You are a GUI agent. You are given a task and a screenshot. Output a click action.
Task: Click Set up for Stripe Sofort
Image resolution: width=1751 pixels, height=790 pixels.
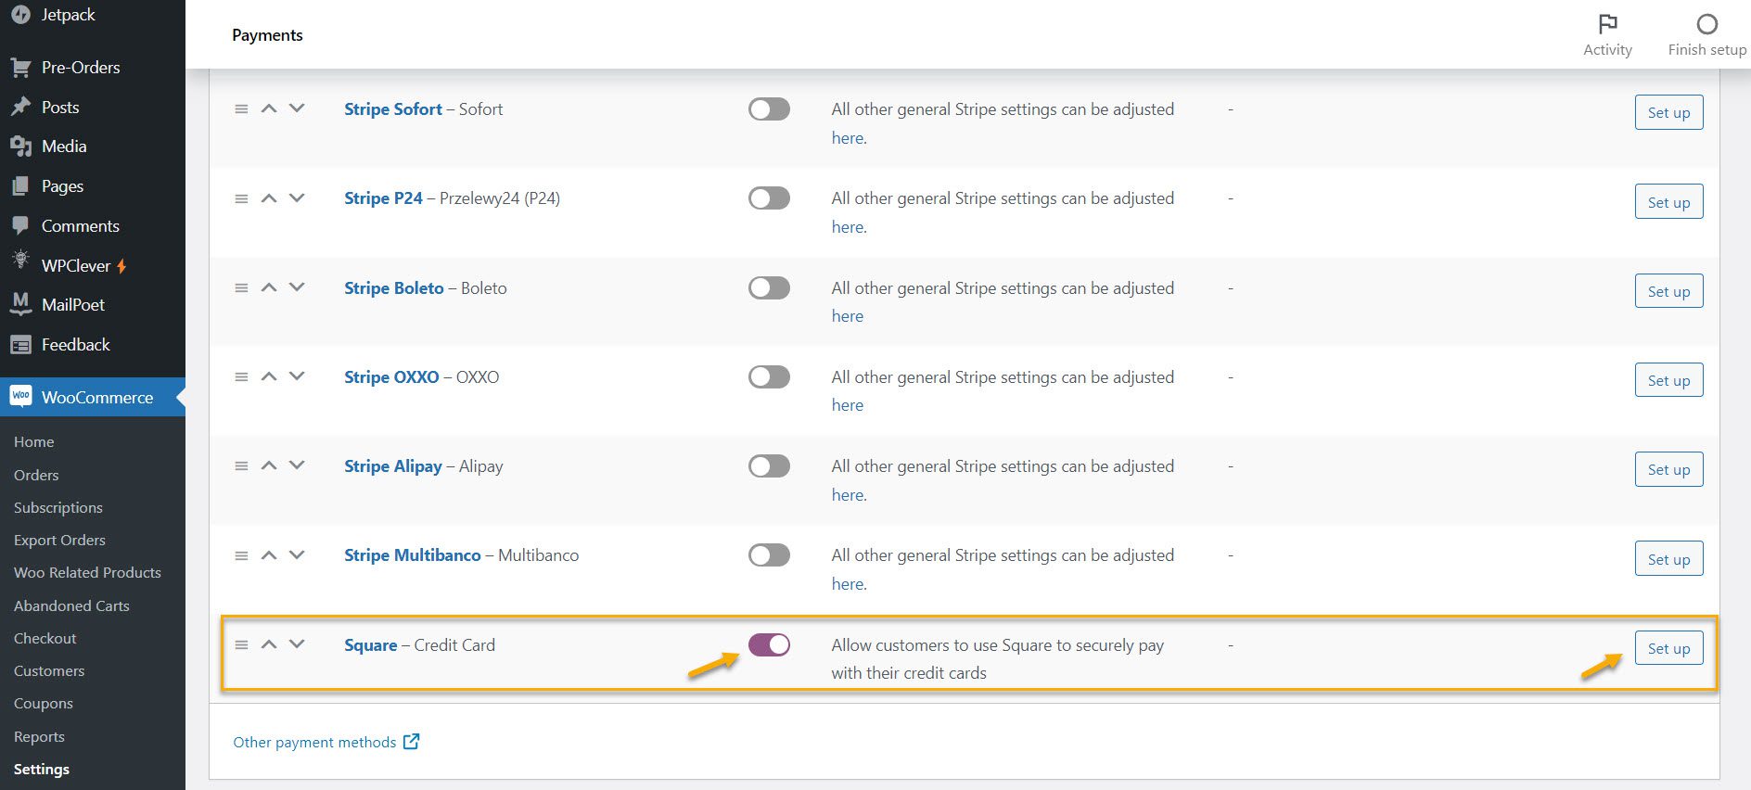click(1668, 112)
